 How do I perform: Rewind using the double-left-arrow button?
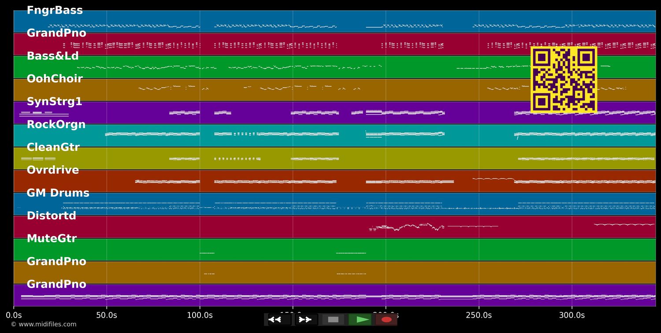click(276, 319)
